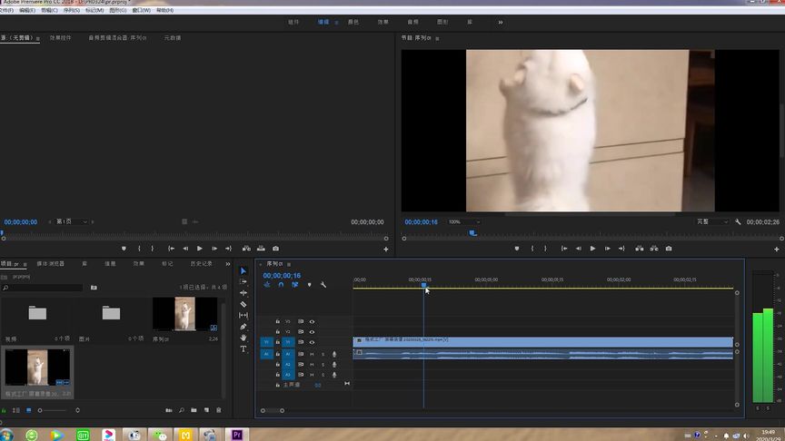Mute audio track A1

coord(312,354)
